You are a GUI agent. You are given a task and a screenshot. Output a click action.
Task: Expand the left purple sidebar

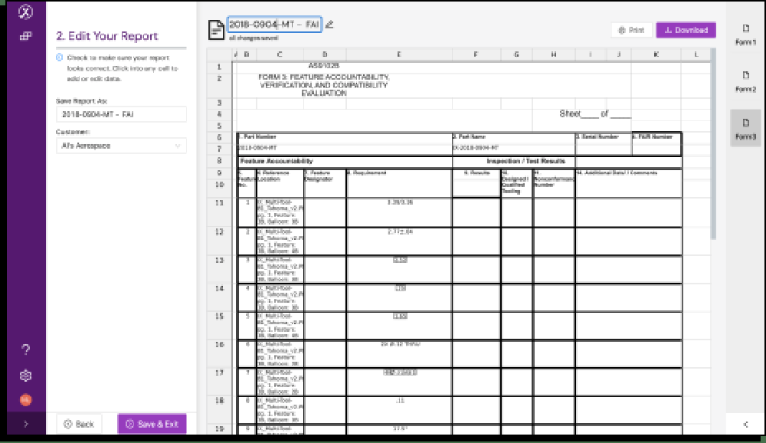tap(25, 424)
